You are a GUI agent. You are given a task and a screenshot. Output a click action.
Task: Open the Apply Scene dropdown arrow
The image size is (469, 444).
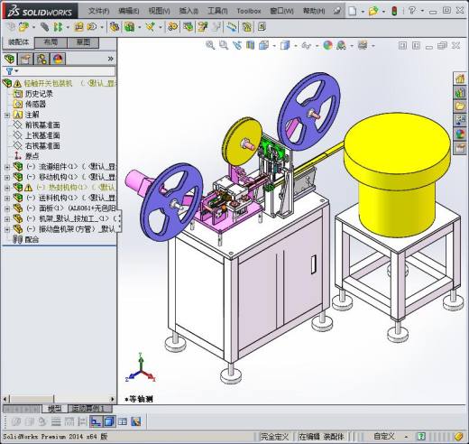pos(352,46)
